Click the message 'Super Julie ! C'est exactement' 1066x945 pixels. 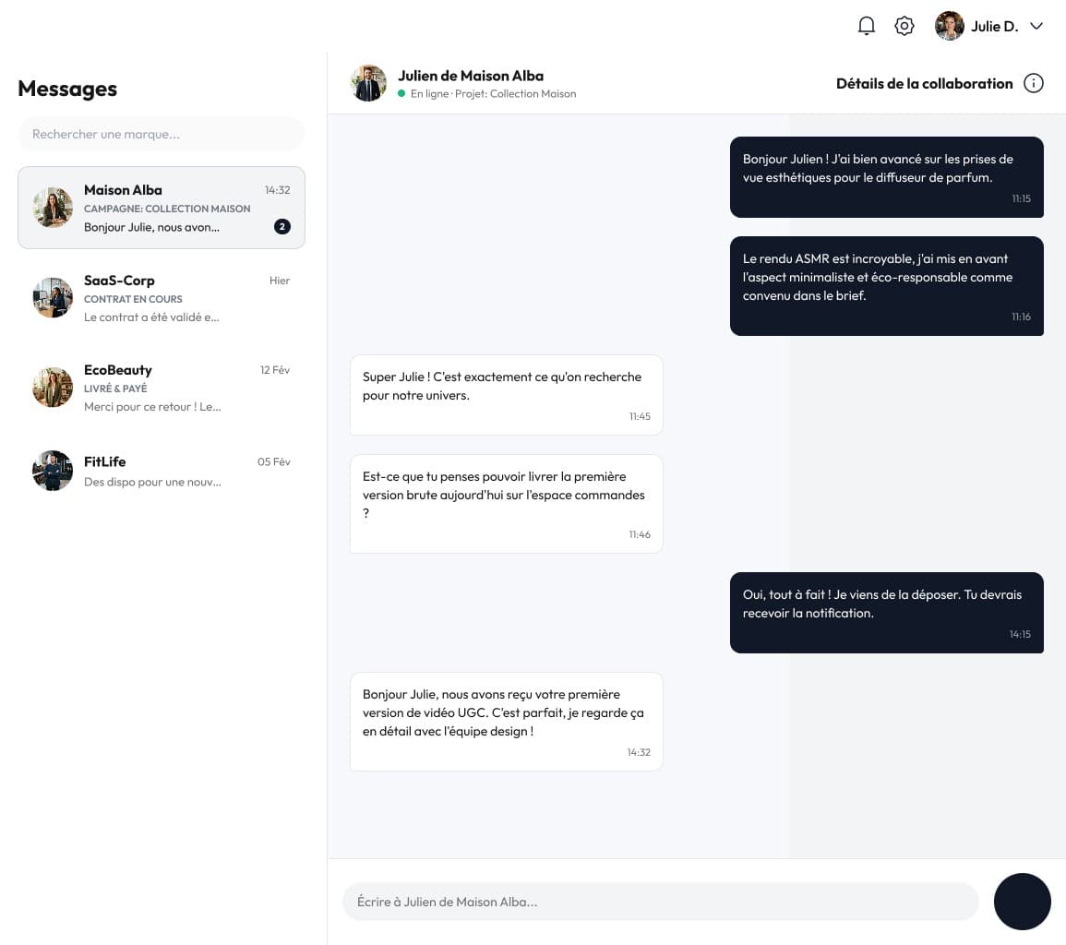[506, 395]
